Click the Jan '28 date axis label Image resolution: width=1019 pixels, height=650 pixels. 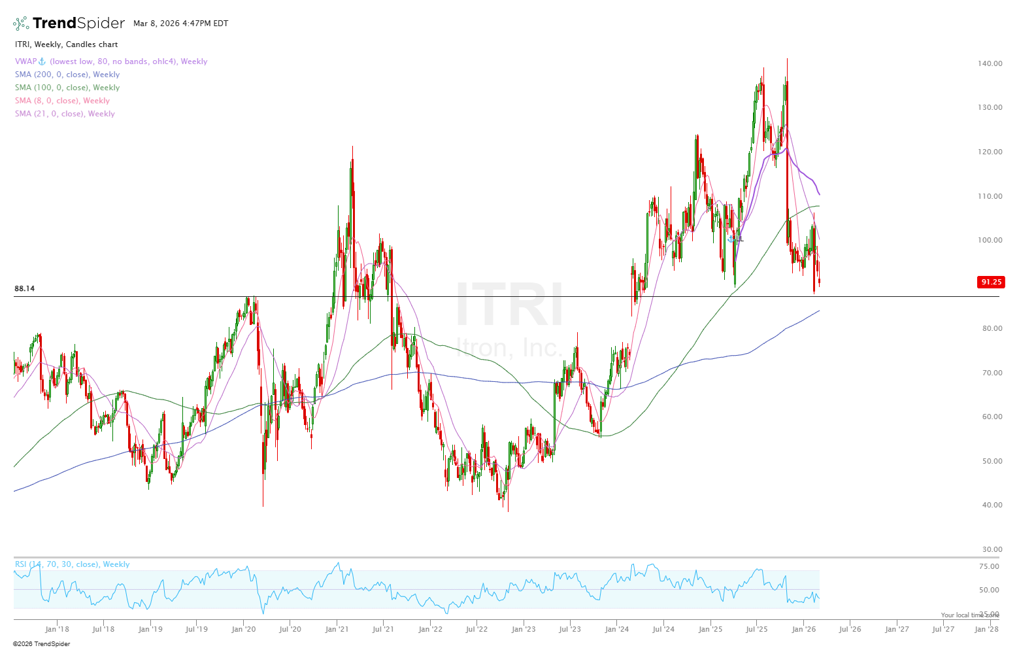[986, 630]
